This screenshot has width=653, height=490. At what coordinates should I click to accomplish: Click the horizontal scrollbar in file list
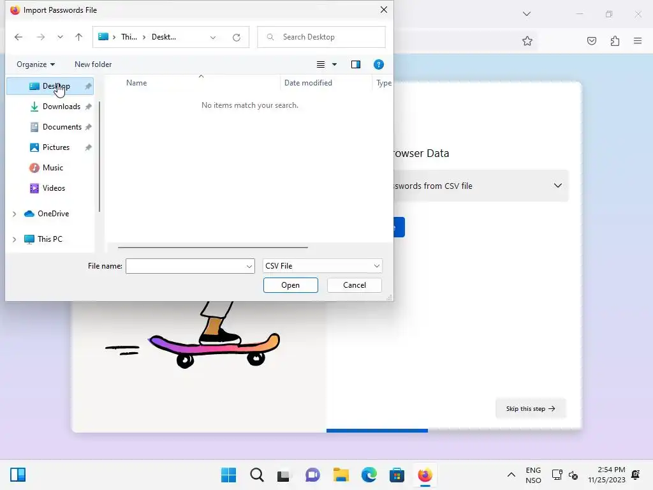pyautogui.click(x=213, y=248)
